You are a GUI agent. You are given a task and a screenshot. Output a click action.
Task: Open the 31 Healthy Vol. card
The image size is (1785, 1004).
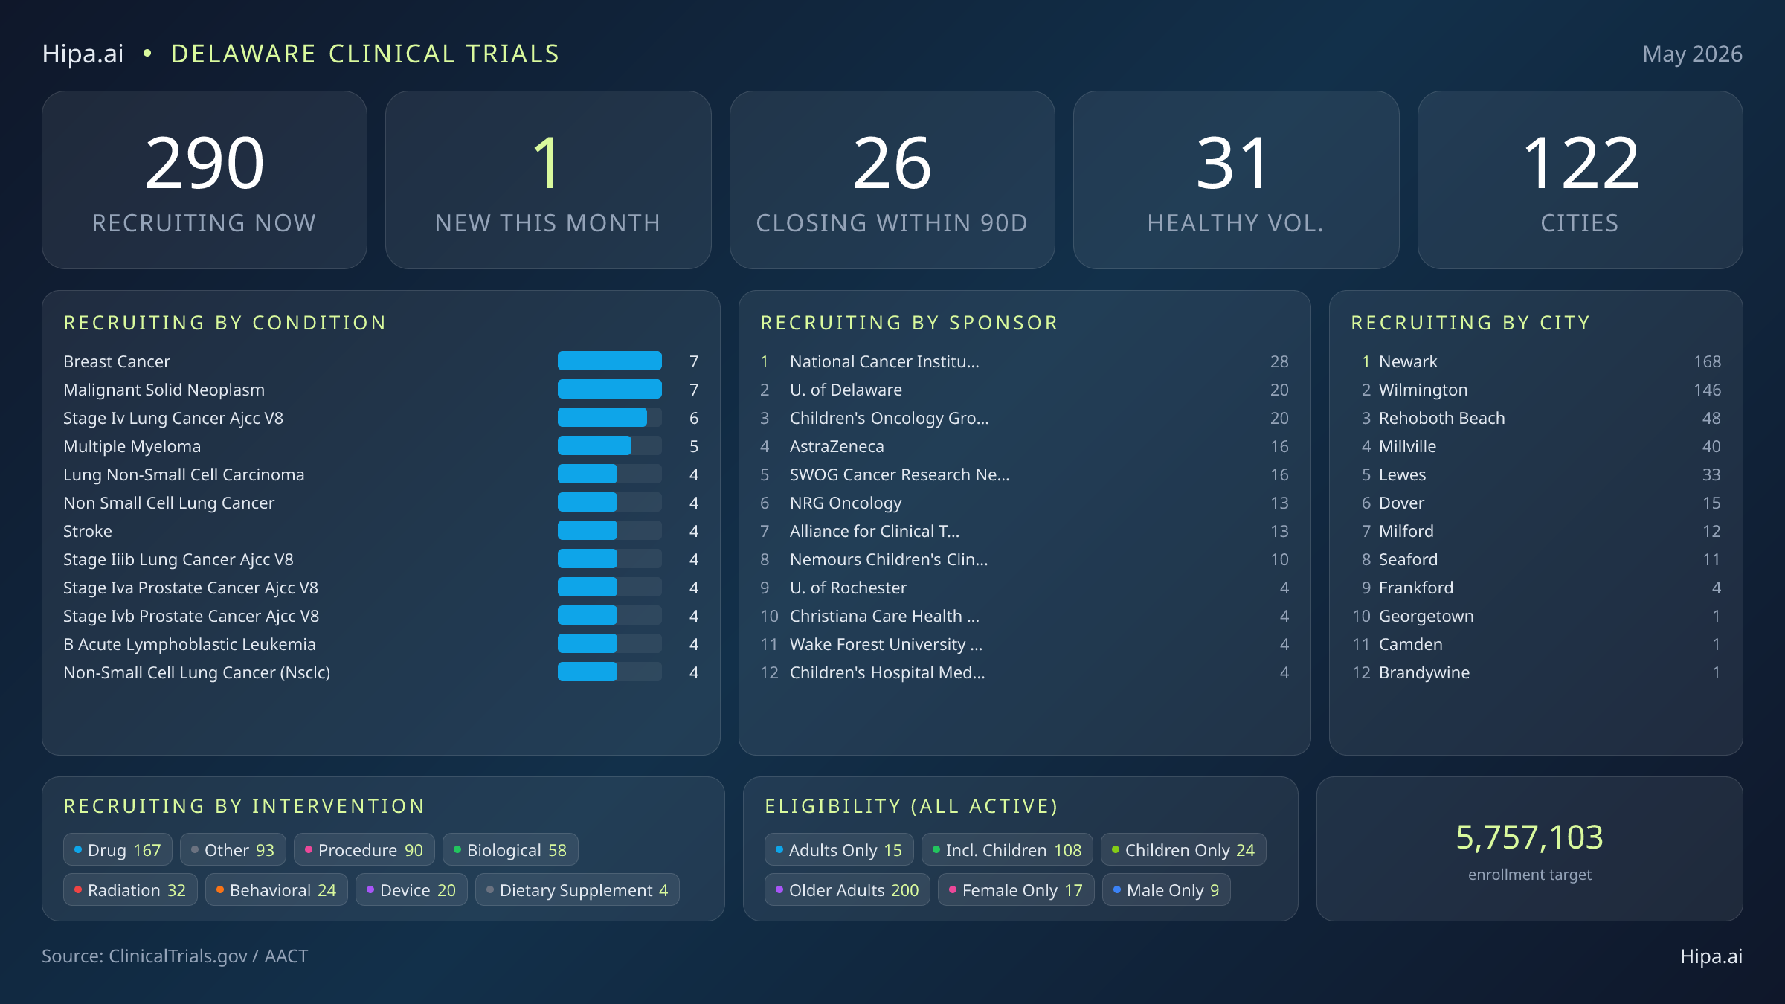(x=1236, y=180)
